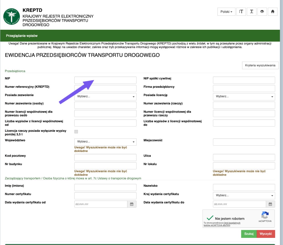The width and height of the screenshot is (283, 245).
Task: Open the Polski language dropdown
Action: point(226,12)
